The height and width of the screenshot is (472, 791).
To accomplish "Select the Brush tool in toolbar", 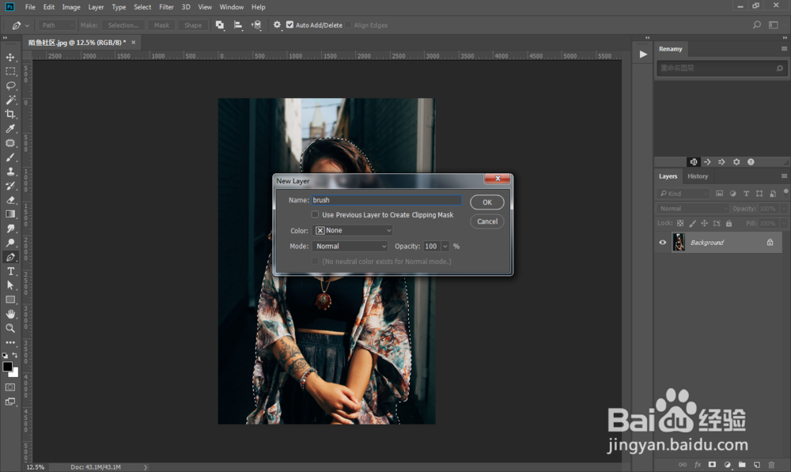I will tap(10, 157).
